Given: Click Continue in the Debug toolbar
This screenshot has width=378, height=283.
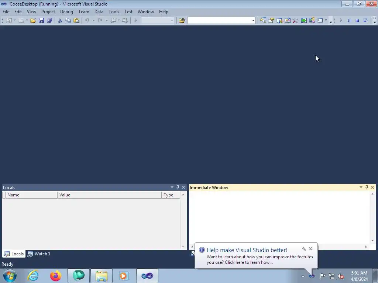Looking at the screenshot, I should [x=341, y=21].
